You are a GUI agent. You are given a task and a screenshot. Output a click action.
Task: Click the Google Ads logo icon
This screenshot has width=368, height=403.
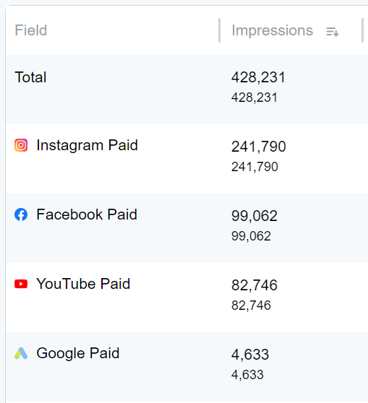tap(21, 353)
